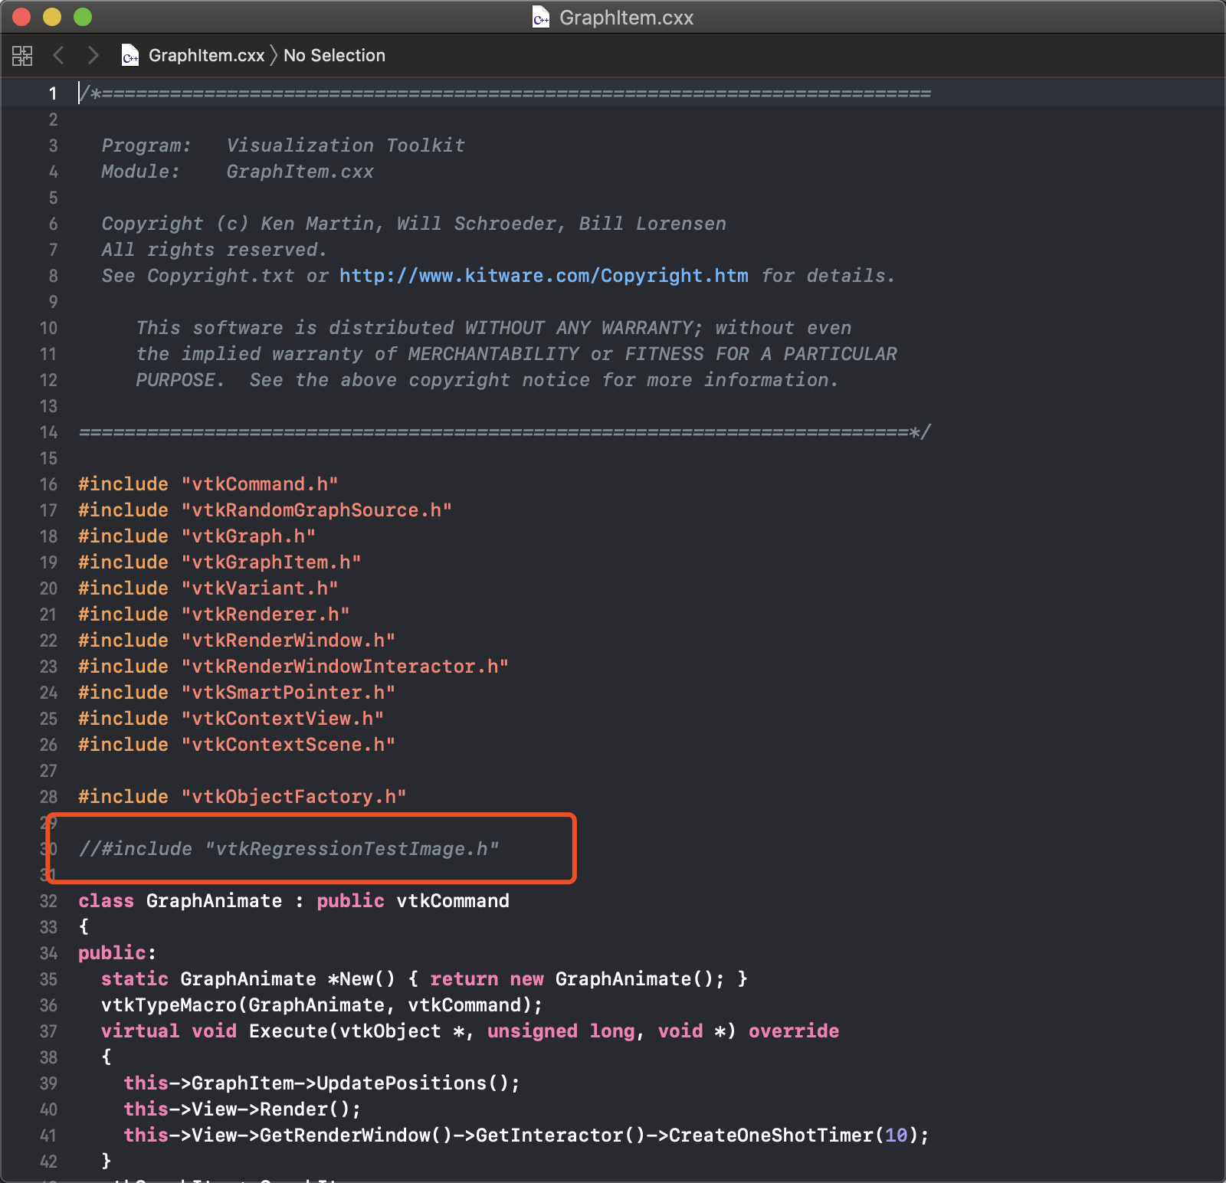Click the green zoom window button
The height and width of the screenshot is (1183, 1226).
point(83,17)
